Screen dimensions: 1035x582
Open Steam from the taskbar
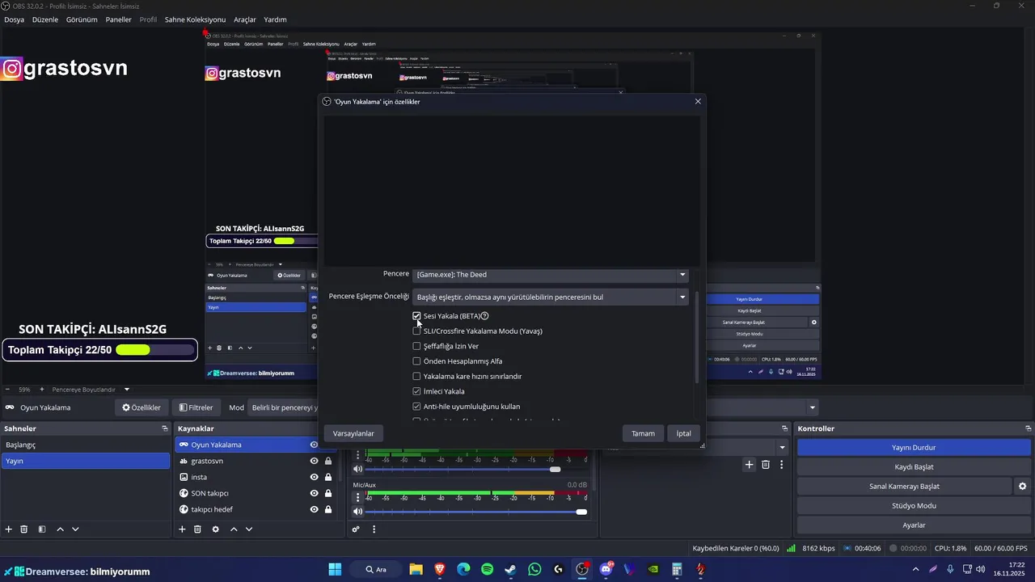click(x=510, y=569)
